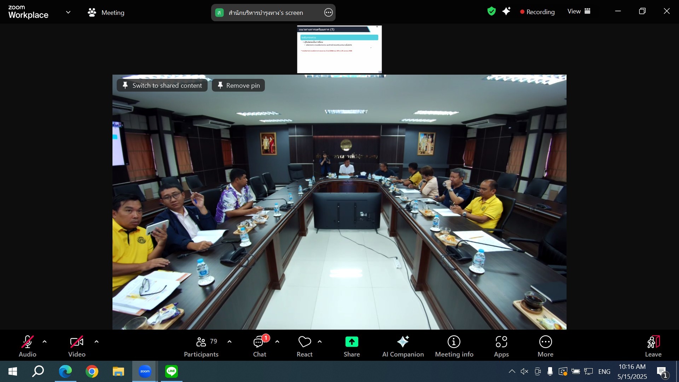Click the green encryption shield icon

tap(491, 11)
